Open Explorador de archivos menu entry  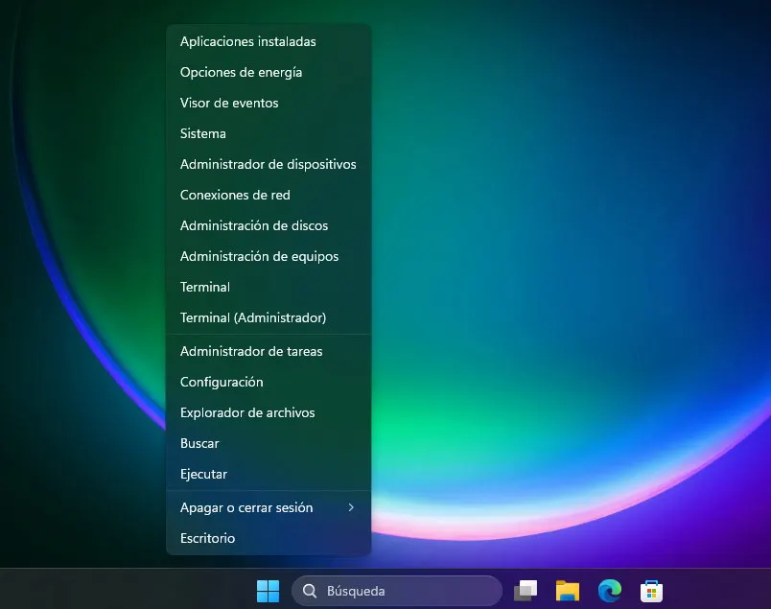(x=269, y=412)
